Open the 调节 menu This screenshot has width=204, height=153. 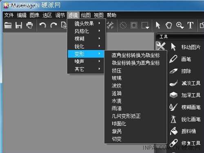pyautogui.click(x=60, y=15)
